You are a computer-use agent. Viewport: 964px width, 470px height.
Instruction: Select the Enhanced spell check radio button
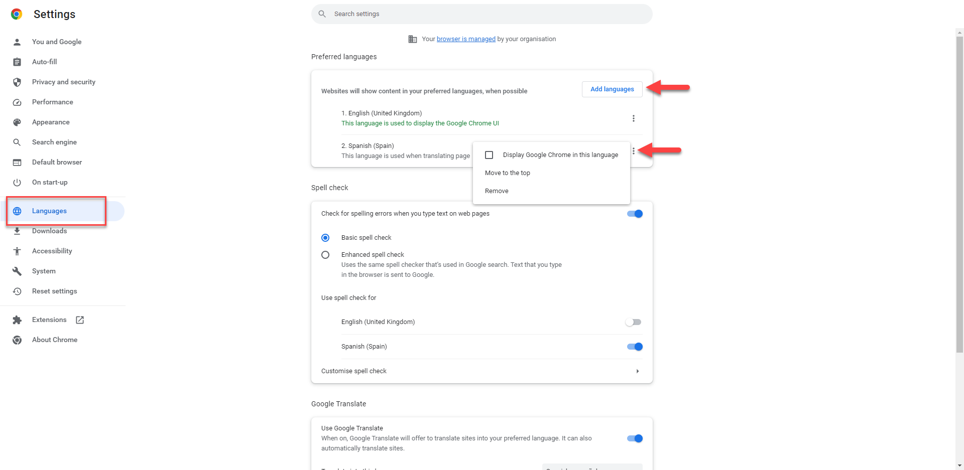325,255
